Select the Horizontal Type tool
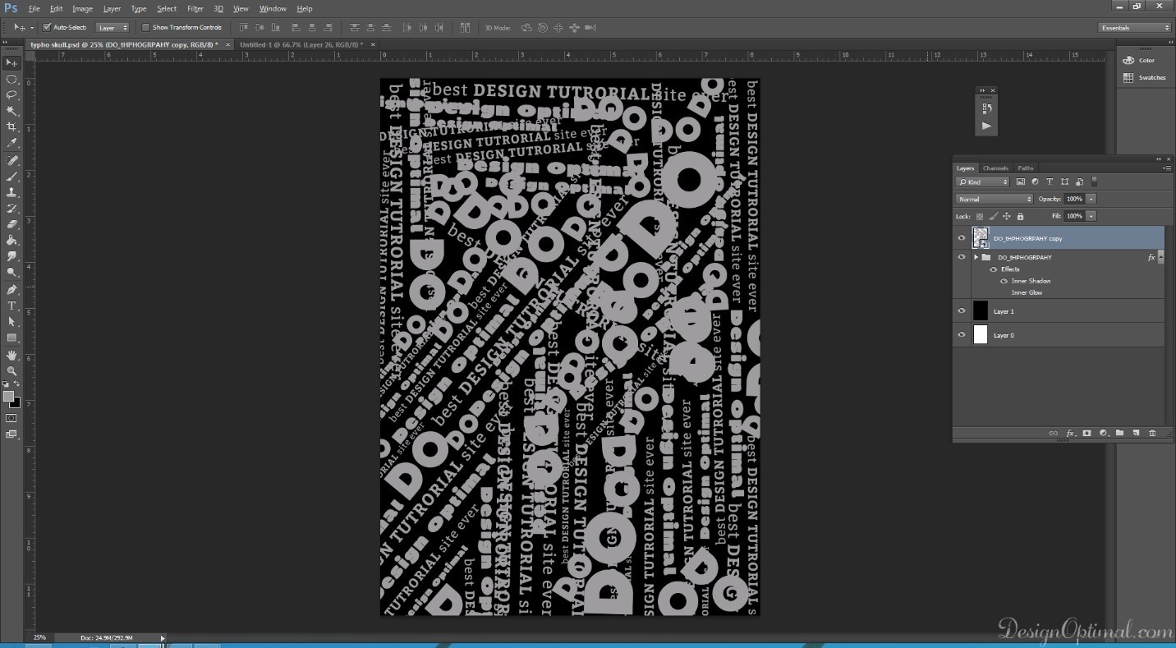This screenshot has height=648, width=1176. point(11,306)
